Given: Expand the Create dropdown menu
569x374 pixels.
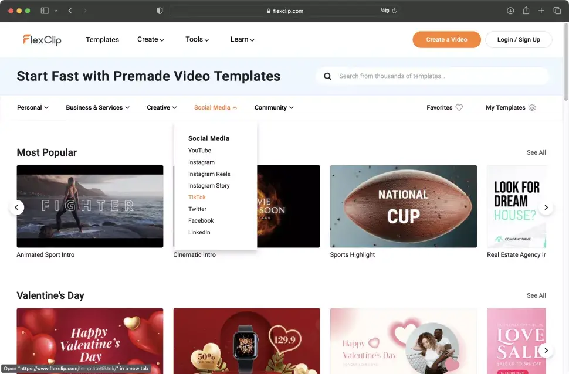Looking at the screenshot, I should [x=150, y=40].
